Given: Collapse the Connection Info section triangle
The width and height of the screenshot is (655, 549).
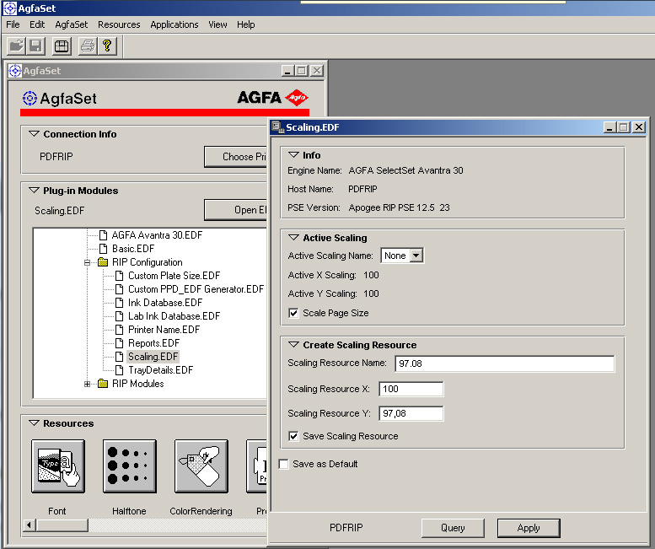Looking at the screenshot, I should pyautogui.click(x=34, y=134).
